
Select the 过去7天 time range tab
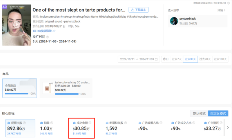pyautogui.click(x=177, y=59)
